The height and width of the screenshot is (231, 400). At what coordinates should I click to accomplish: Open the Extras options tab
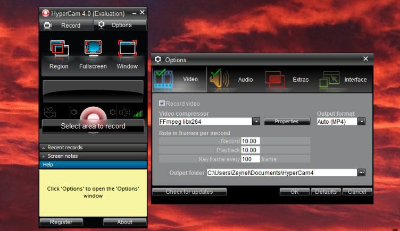pos(287,79)
